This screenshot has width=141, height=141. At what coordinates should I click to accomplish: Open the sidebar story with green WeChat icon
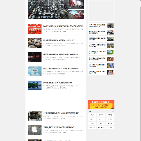point(101,52)
